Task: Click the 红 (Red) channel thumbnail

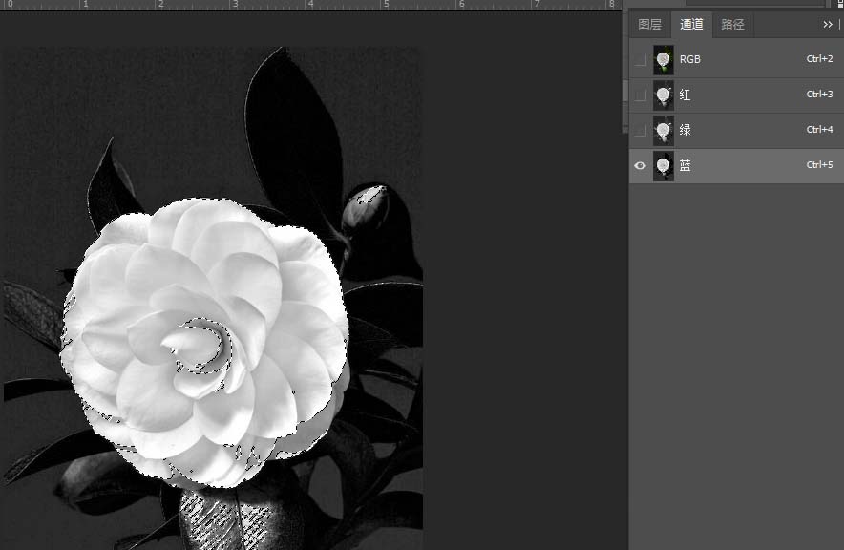Action: [x=663, y=95]
